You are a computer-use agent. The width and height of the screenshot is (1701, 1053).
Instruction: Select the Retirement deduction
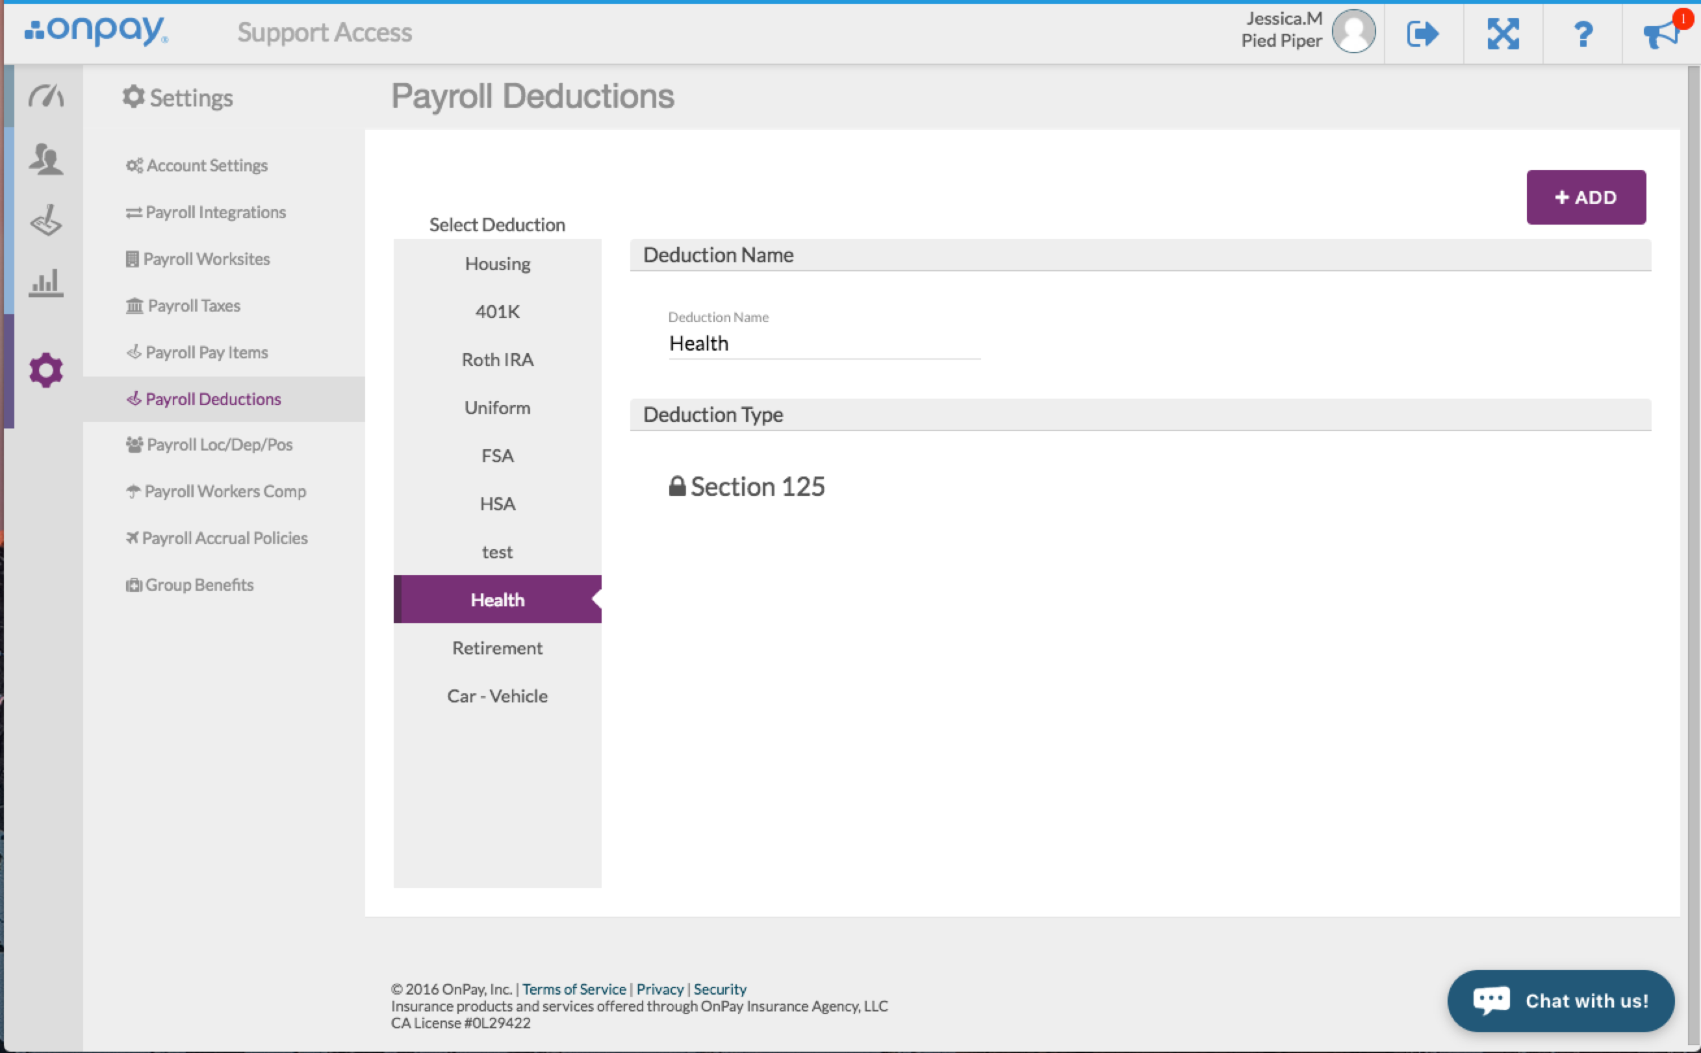pos(498,649)
